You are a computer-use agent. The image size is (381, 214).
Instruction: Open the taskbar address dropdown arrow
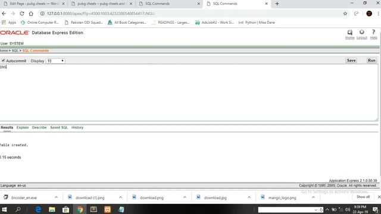point(316,210)
